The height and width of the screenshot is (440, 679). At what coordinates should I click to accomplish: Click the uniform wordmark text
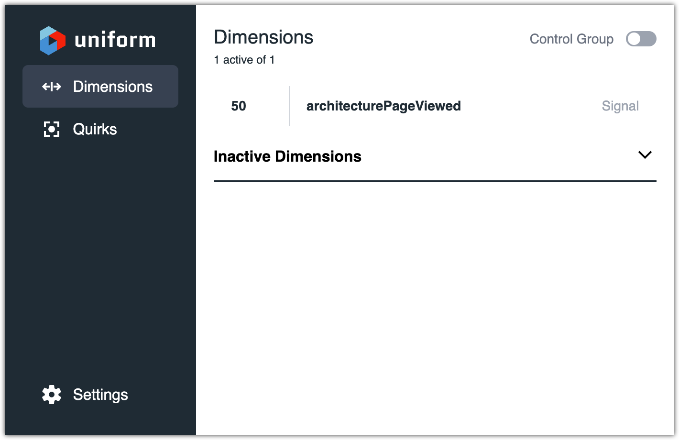[115, 40]
